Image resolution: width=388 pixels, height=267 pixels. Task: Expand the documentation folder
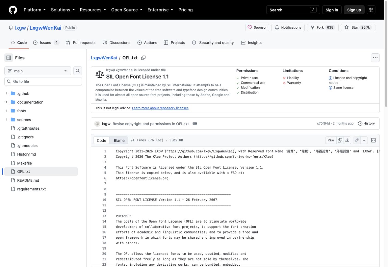click(7, 102)
